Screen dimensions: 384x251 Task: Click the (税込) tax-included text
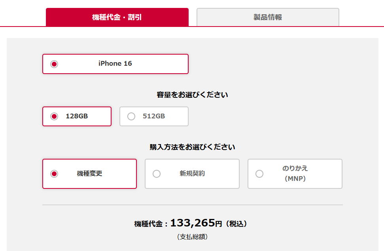236,224
